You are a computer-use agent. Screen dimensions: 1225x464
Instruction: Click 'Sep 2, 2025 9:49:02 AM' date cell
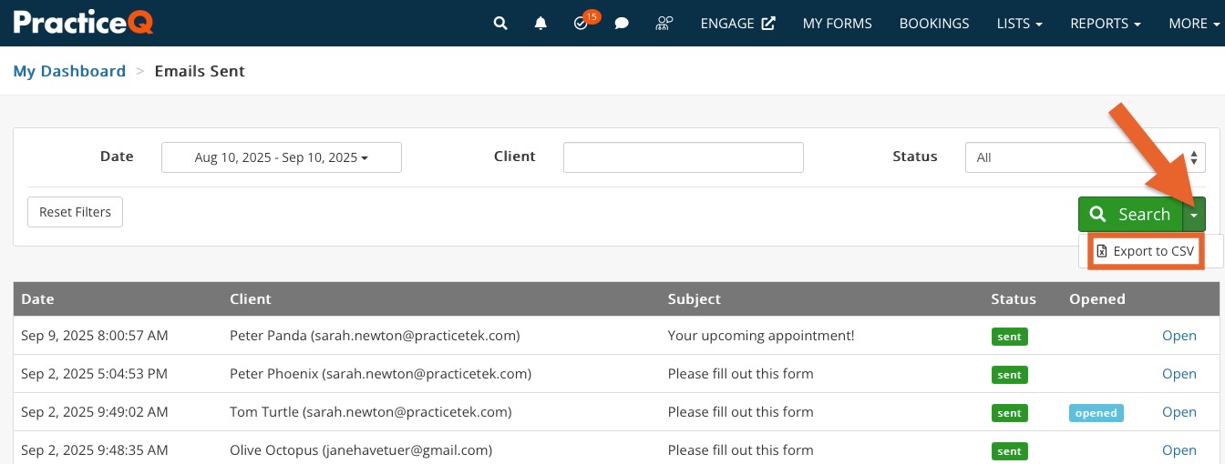coord(95,412)
